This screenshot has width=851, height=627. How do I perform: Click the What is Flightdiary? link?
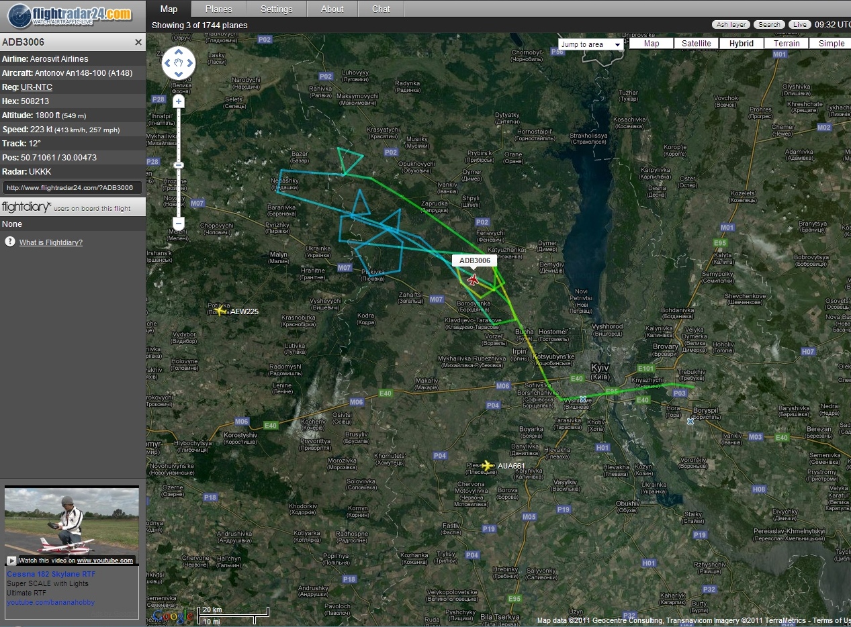coord(51,242)
